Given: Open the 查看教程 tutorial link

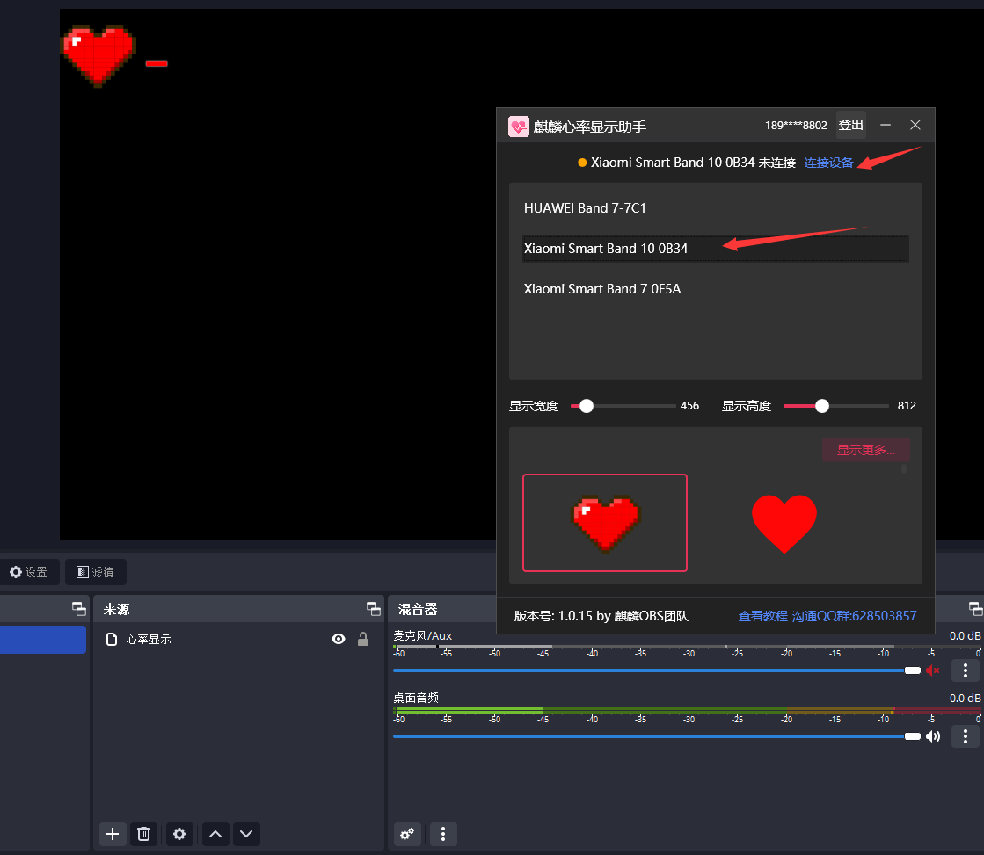Looking at the screenshot, I should pyautogui.click(x=762, y=616).
